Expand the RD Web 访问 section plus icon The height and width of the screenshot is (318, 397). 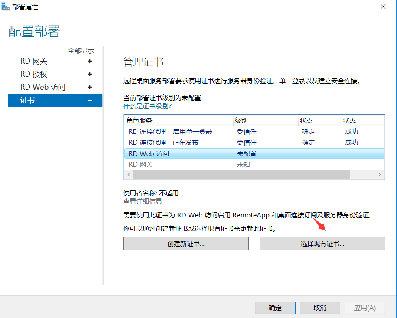[x=90, y=87]
